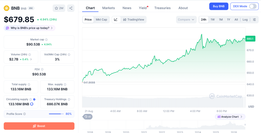Switch chart to Mkt Cap view
This screenshot has width=261, height=133.
101,19
